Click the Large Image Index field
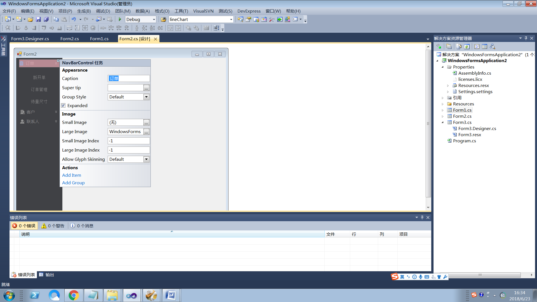This screenshot has width=537, height=302. coord(129,150)
